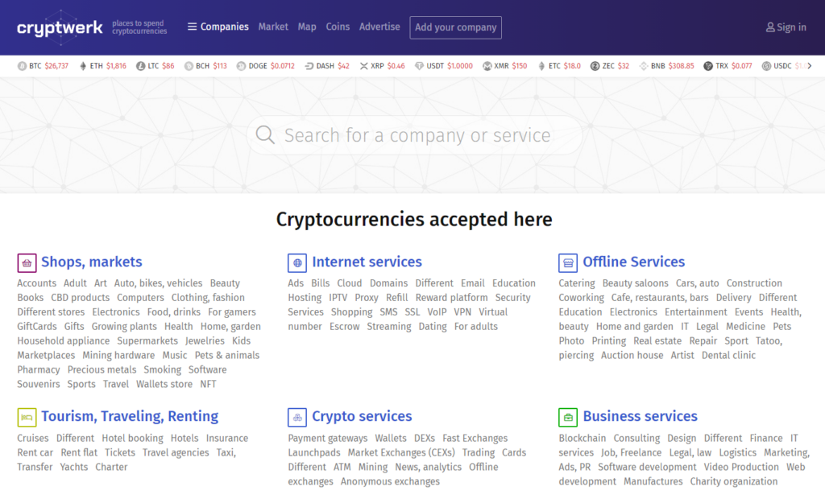Open the Hosting subcategory link
Image resolution: width=825 pixels, height=495 pixels.
(305, 298)
